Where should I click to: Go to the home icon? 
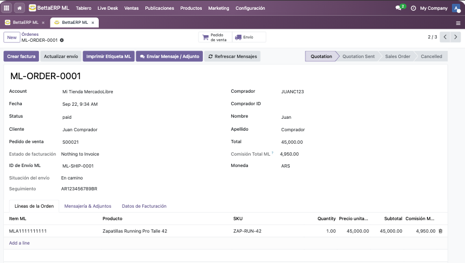click(x=20, y=8)
